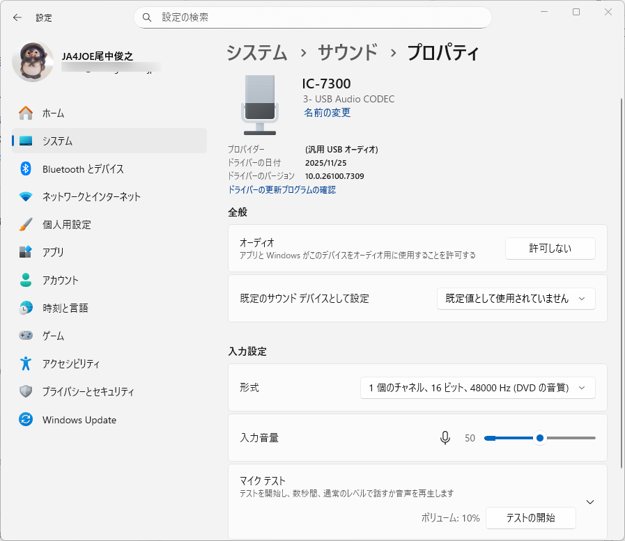Click the vertical scrollbar on right
The width and height of the screenshot is (625, 541).
pos(622,283)
